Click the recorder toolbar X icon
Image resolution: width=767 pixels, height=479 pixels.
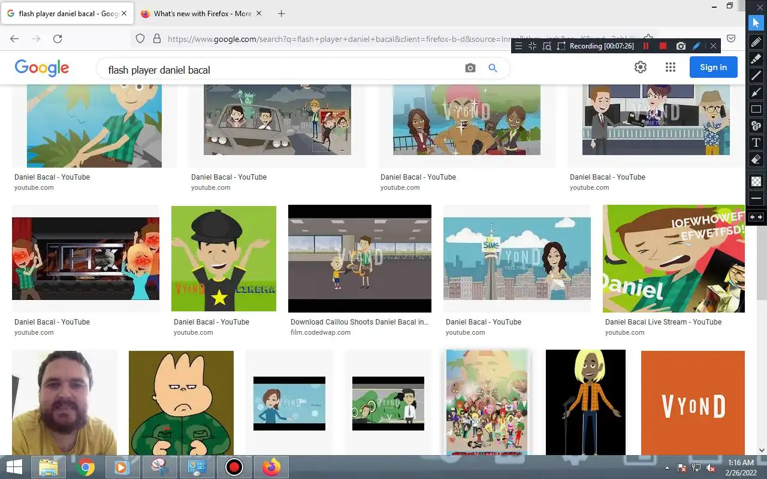tap(713, 46)
